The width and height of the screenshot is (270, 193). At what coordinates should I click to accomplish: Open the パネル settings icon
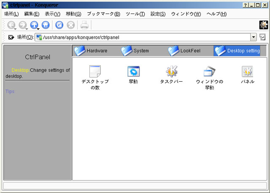[247, 72]
